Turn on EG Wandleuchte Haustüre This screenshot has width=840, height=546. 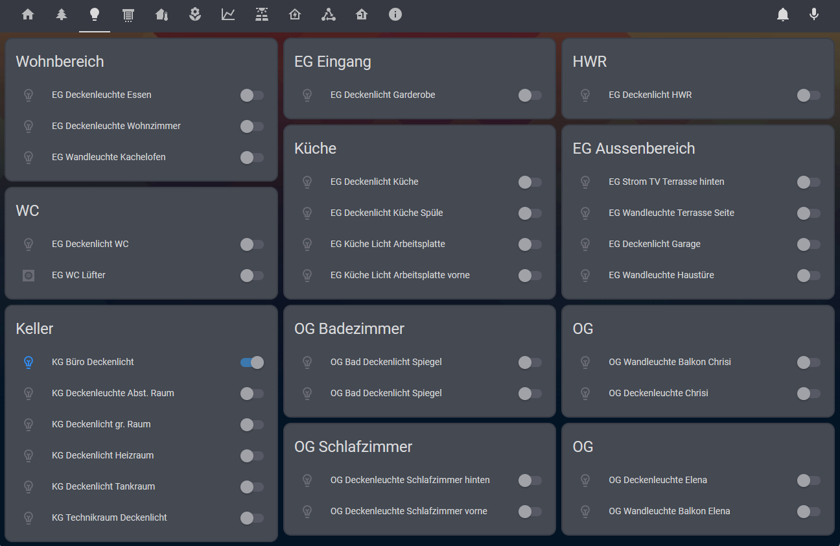[809, 276]
